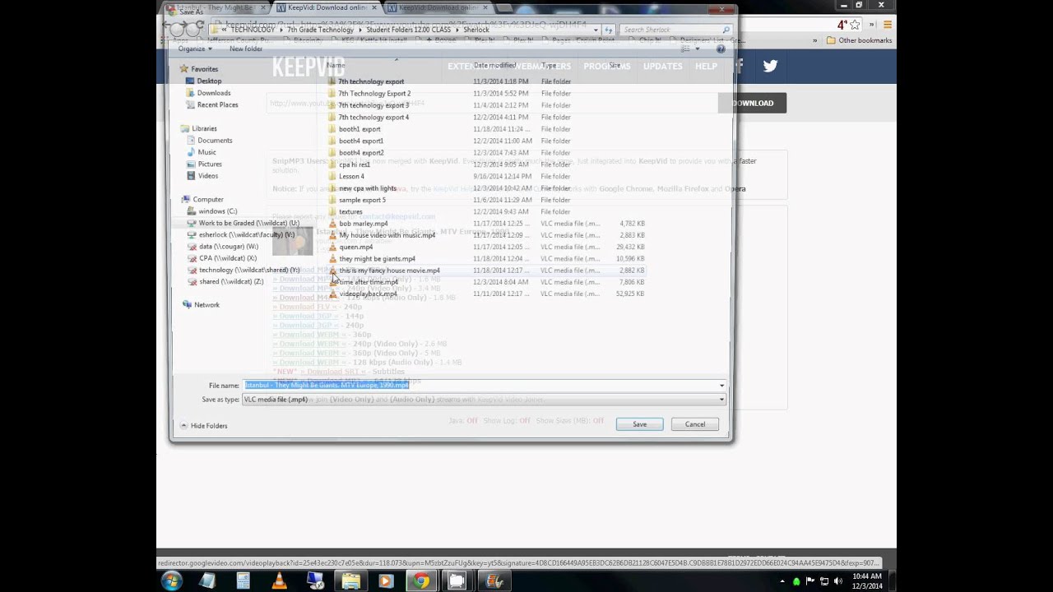Click the help question mark icon in Save As dialog
This screenshot has height=592, width=1053.
(x=721, y=49)
